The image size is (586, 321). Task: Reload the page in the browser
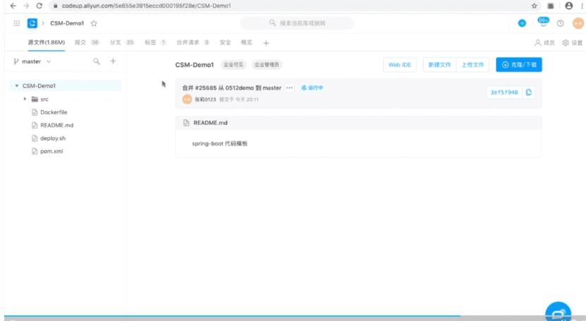(x=40, y=6)
